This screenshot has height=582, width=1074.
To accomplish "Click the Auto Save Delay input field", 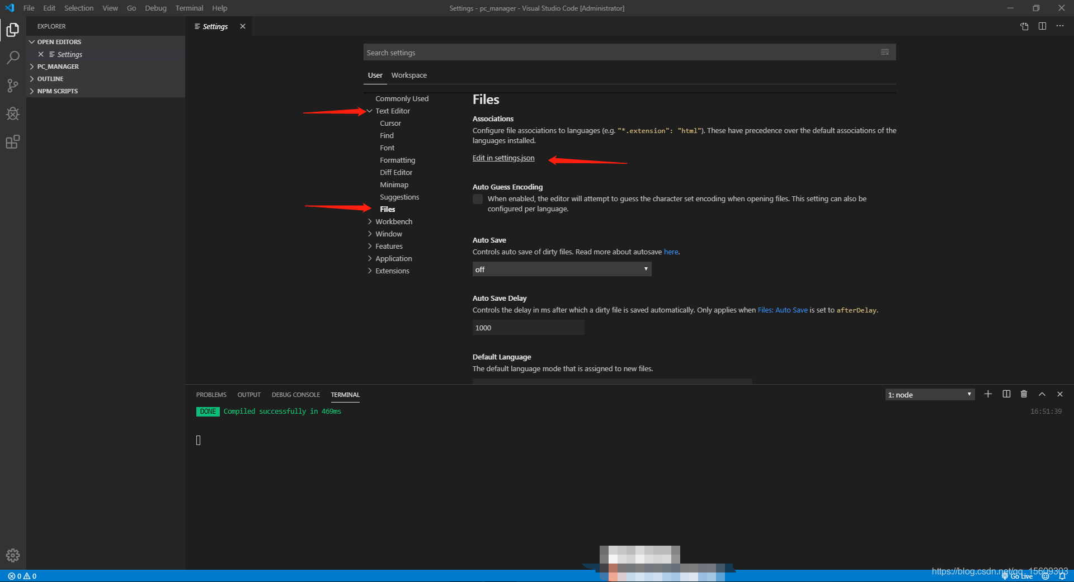I will coord(528,328).
